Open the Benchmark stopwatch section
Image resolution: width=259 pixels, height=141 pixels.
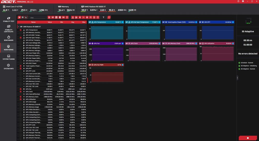[9, 38]
